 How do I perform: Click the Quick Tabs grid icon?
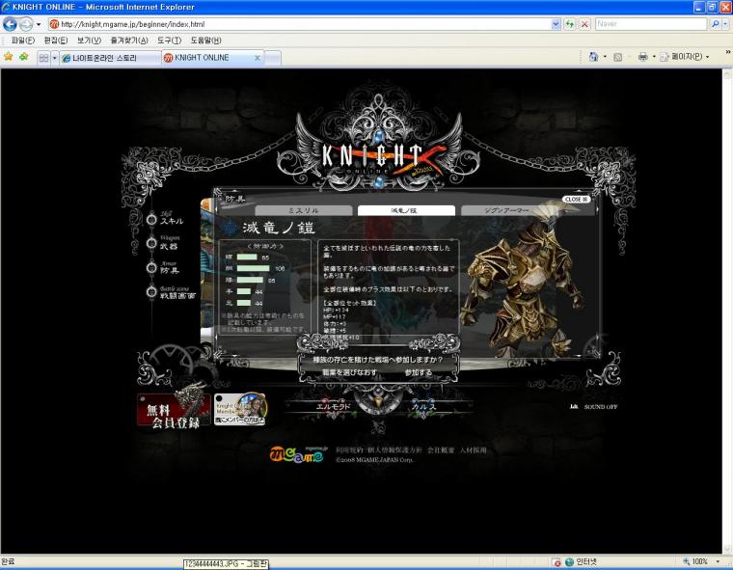43,58
